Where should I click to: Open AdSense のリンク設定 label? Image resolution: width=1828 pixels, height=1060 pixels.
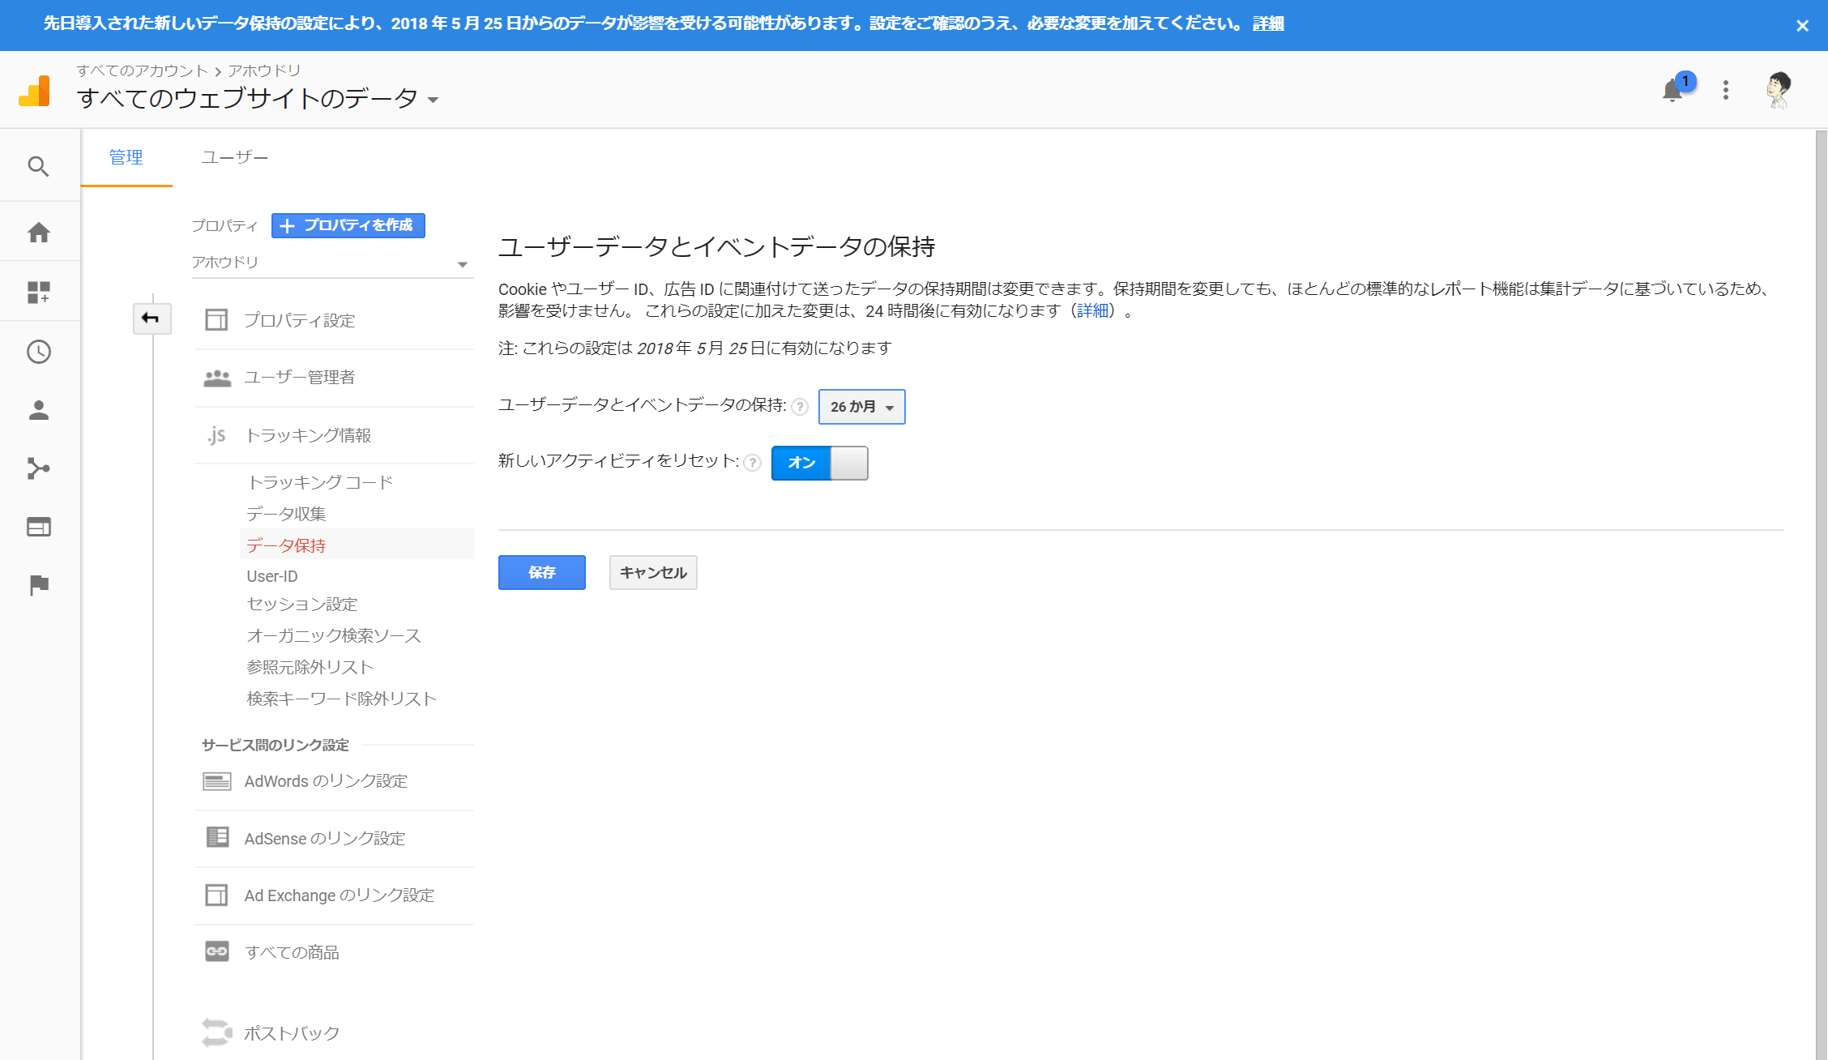tap(325, 839)
